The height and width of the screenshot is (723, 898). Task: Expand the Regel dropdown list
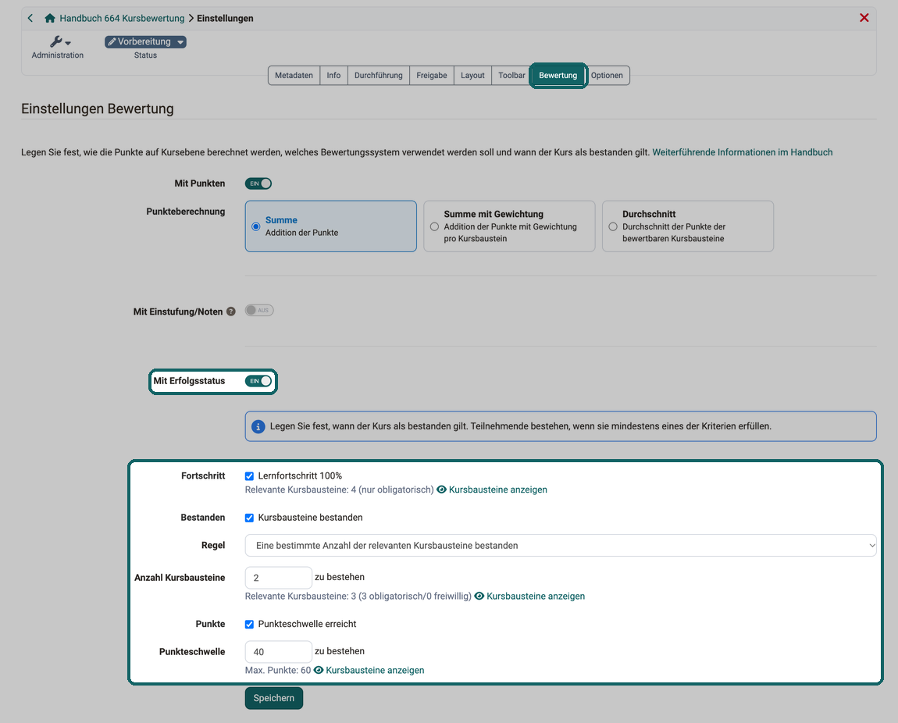coord(561,546)
